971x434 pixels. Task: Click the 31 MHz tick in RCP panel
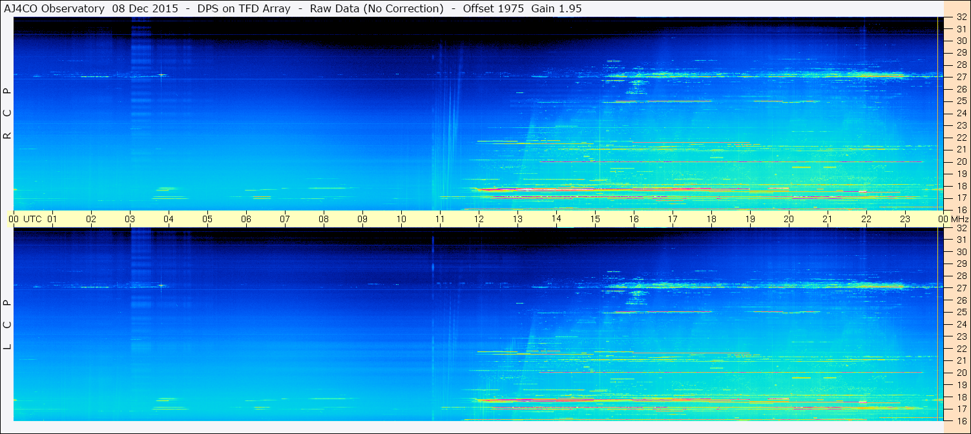(961, 29)
